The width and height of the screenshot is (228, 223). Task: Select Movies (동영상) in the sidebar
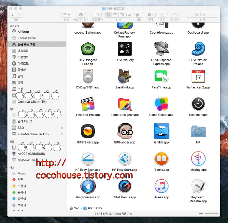(x=37, y=70)
